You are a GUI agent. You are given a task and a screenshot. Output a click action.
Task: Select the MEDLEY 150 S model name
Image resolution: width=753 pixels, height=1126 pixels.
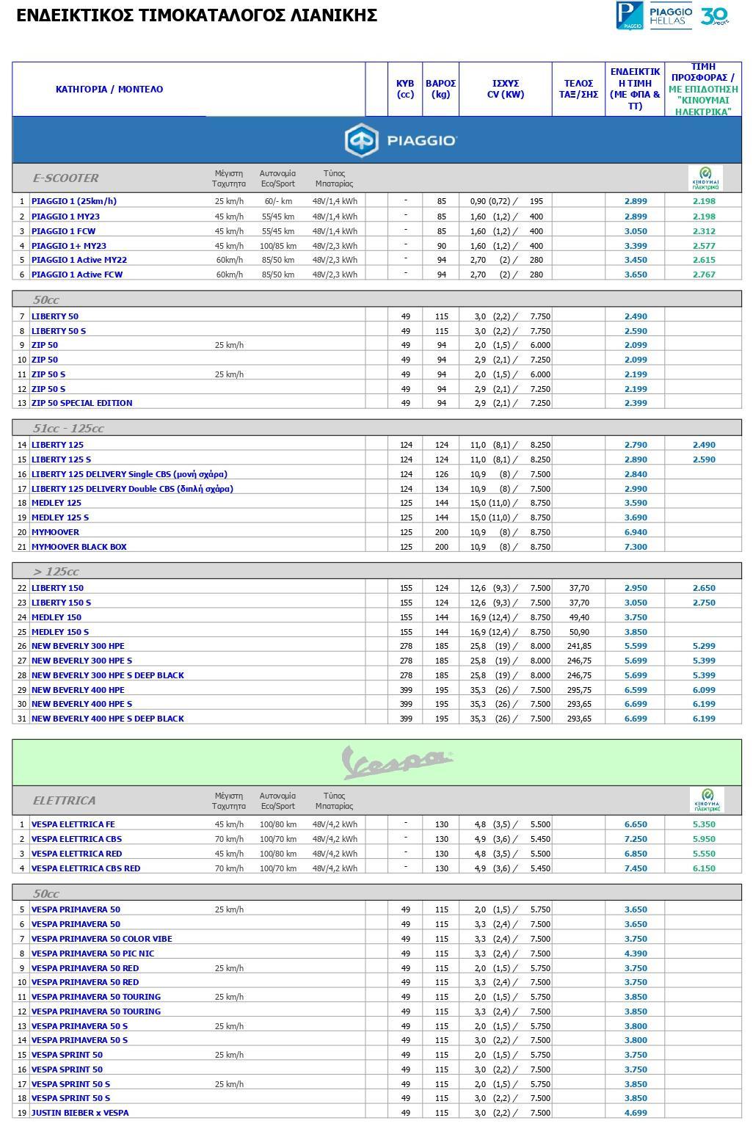coord(60,632)
